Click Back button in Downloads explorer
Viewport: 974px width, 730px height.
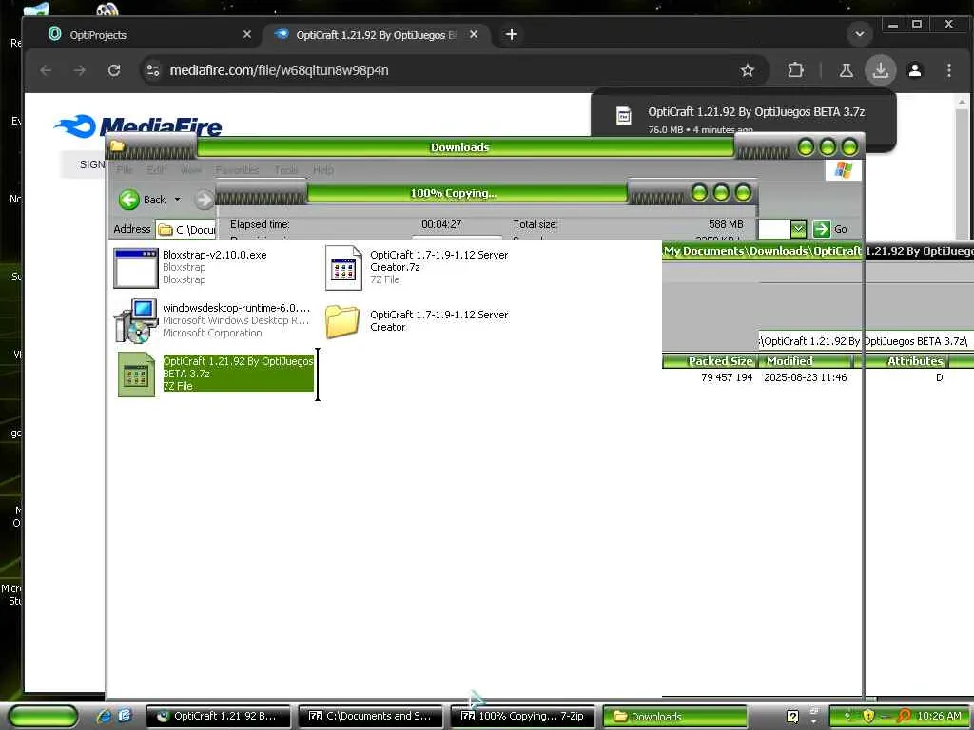pos(143,200)
